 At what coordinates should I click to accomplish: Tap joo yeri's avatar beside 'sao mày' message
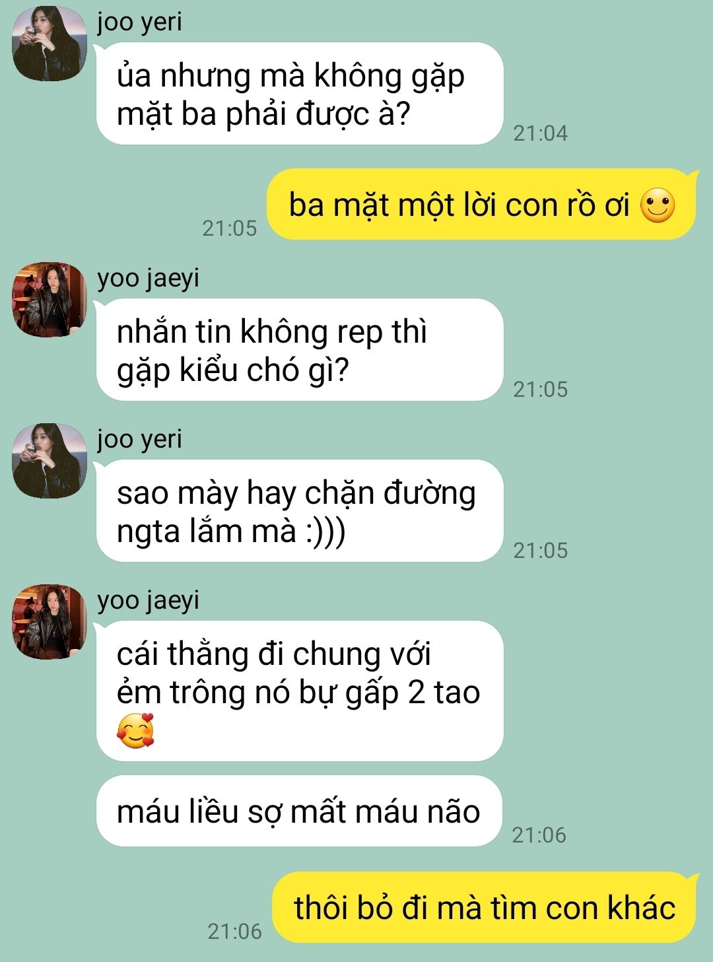(50, 461)
